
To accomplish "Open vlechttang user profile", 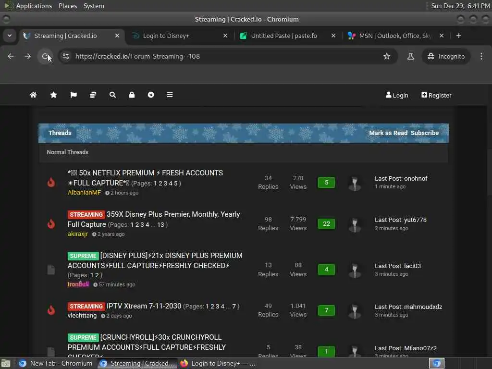I will (82, 315).
